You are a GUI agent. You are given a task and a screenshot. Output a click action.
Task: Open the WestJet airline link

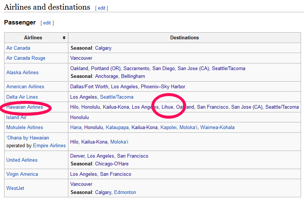point(15,188)
